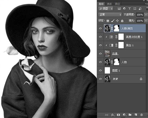Filter layers by type (T) icon
Screen dimensions: 148x118
(x=129, y=9)
